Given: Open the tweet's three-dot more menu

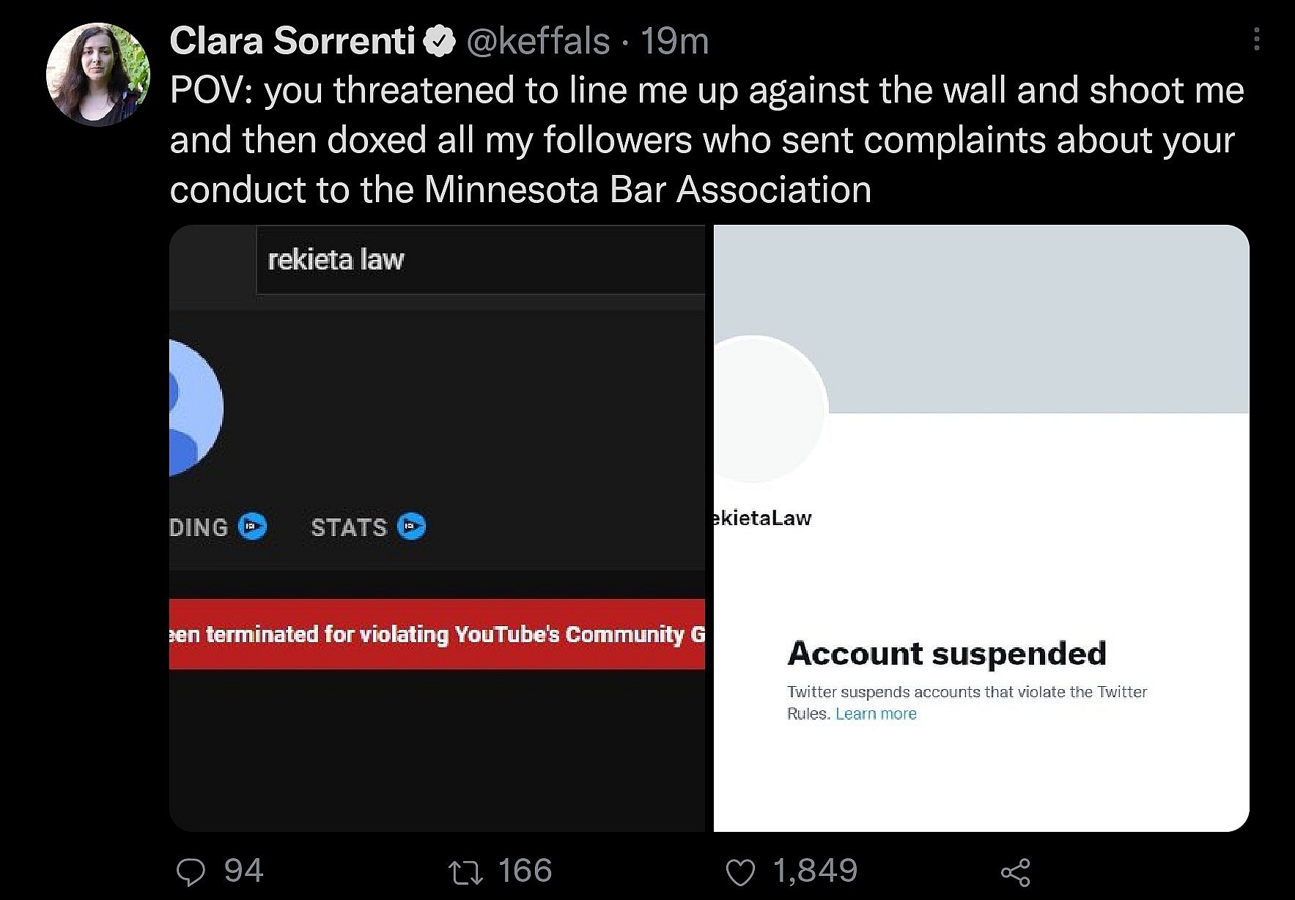Looking at the screenshot, I should (1256, 39).
